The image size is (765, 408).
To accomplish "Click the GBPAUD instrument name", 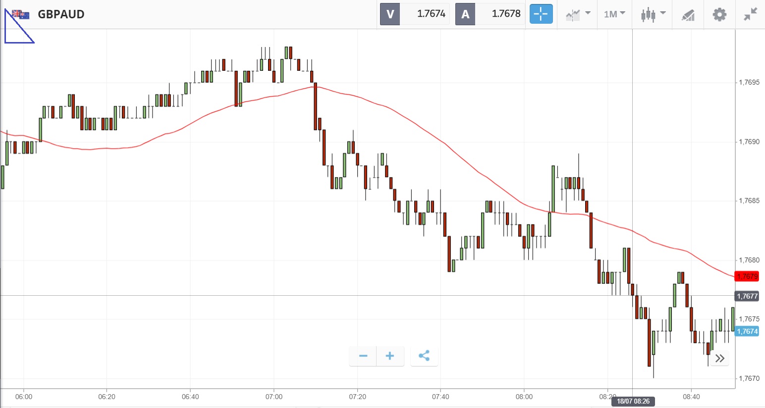I will click(x=61, y=14).
